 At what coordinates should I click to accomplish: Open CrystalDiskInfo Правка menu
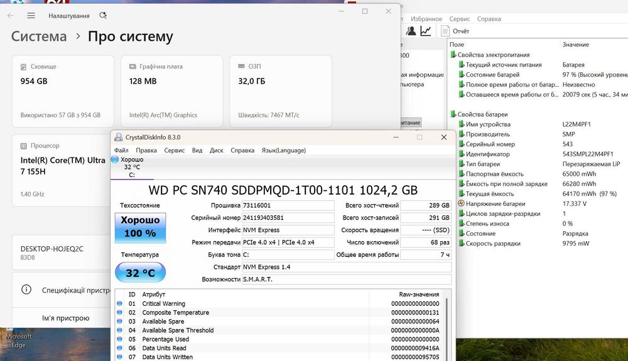click(146, 151)
